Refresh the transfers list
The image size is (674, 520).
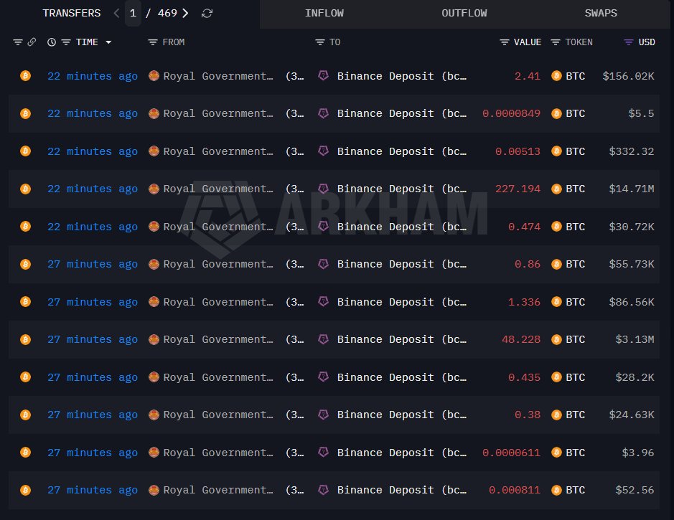(x=207, y=14)
